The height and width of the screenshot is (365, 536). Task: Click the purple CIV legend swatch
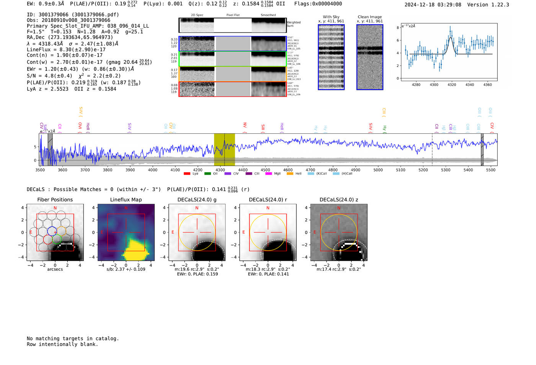(228, 173)
